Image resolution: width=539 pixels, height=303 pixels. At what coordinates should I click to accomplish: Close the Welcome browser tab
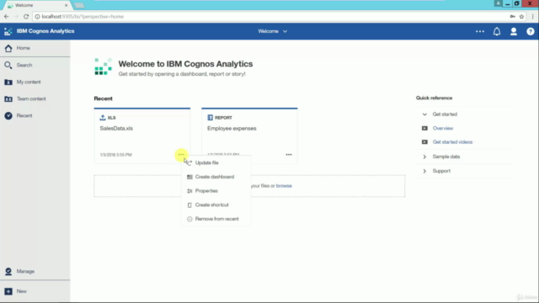click(66, 6)
